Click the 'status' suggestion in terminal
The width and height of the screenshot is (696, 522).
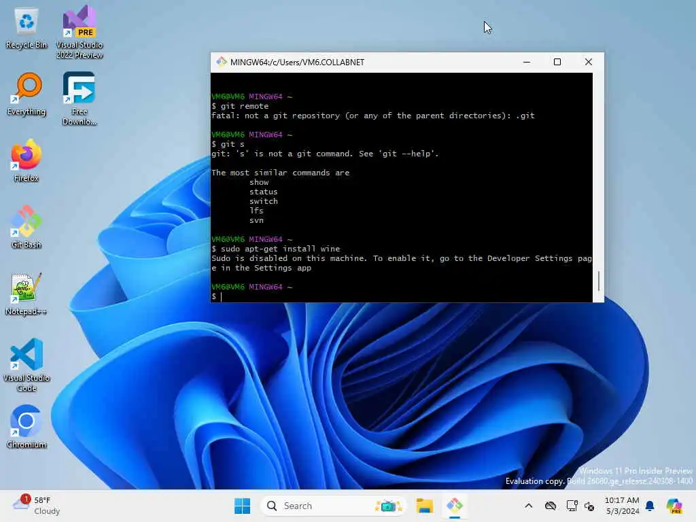click(263, 192)
